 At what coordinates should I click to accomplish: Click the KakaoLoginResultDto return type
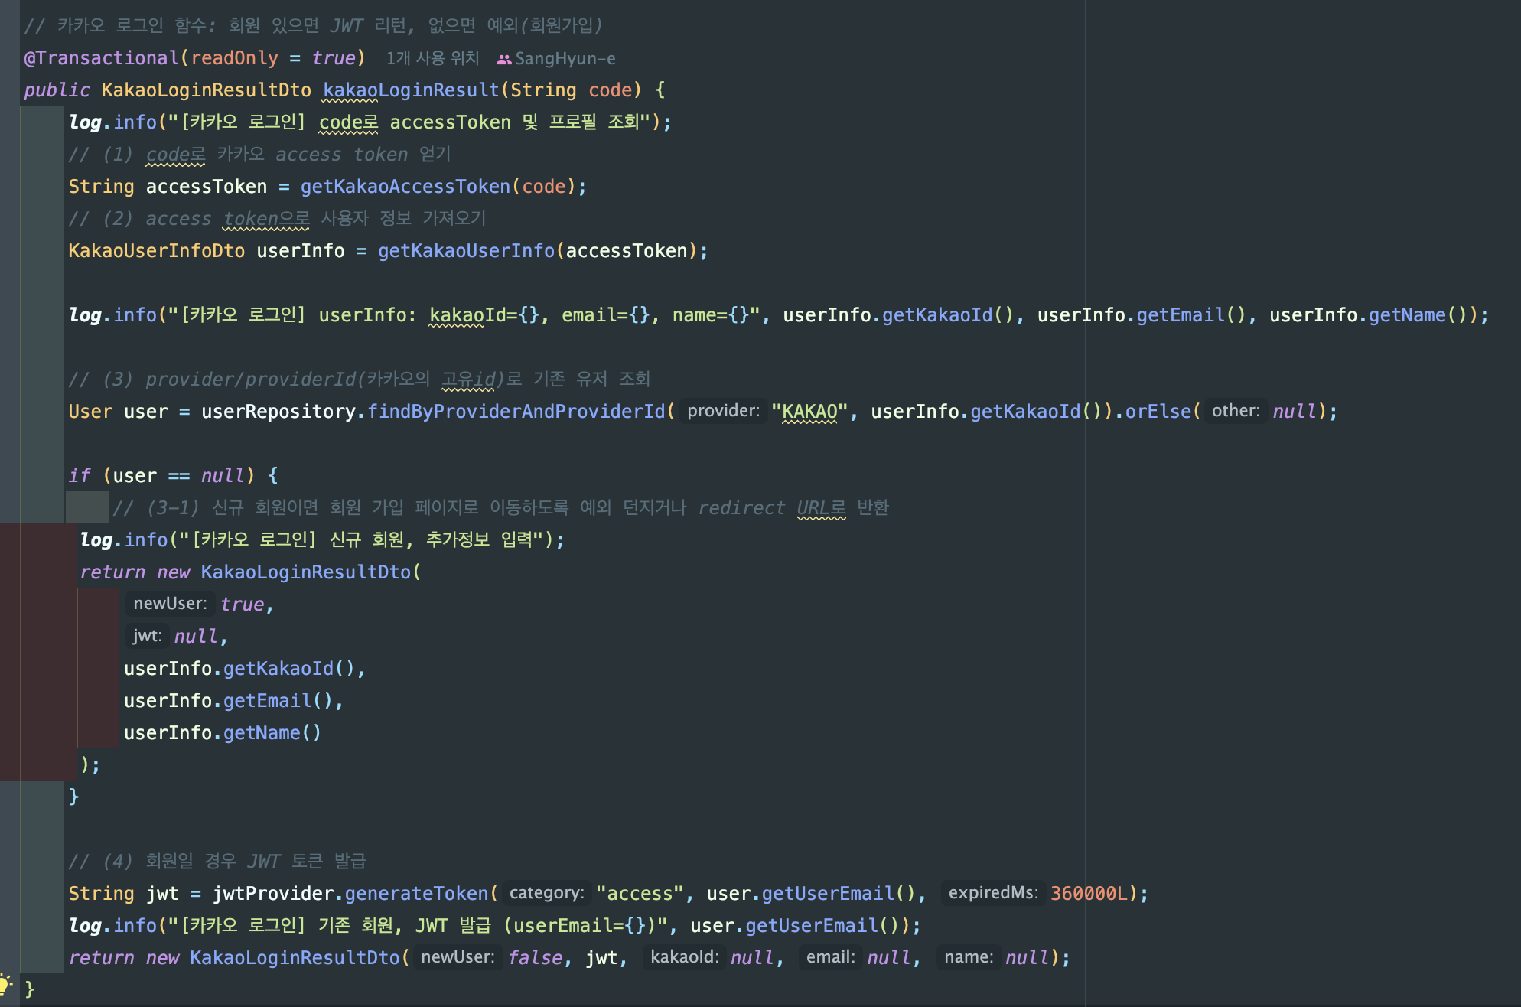coord(206,90)
